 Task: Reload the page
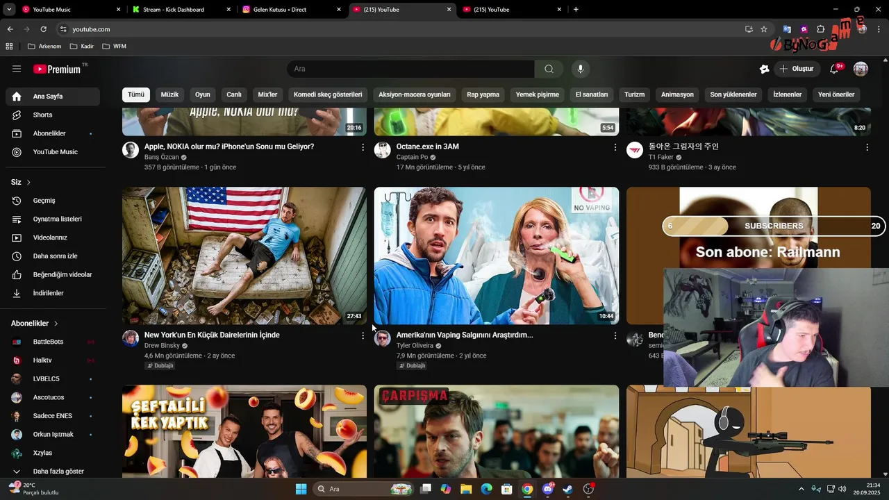43,29
